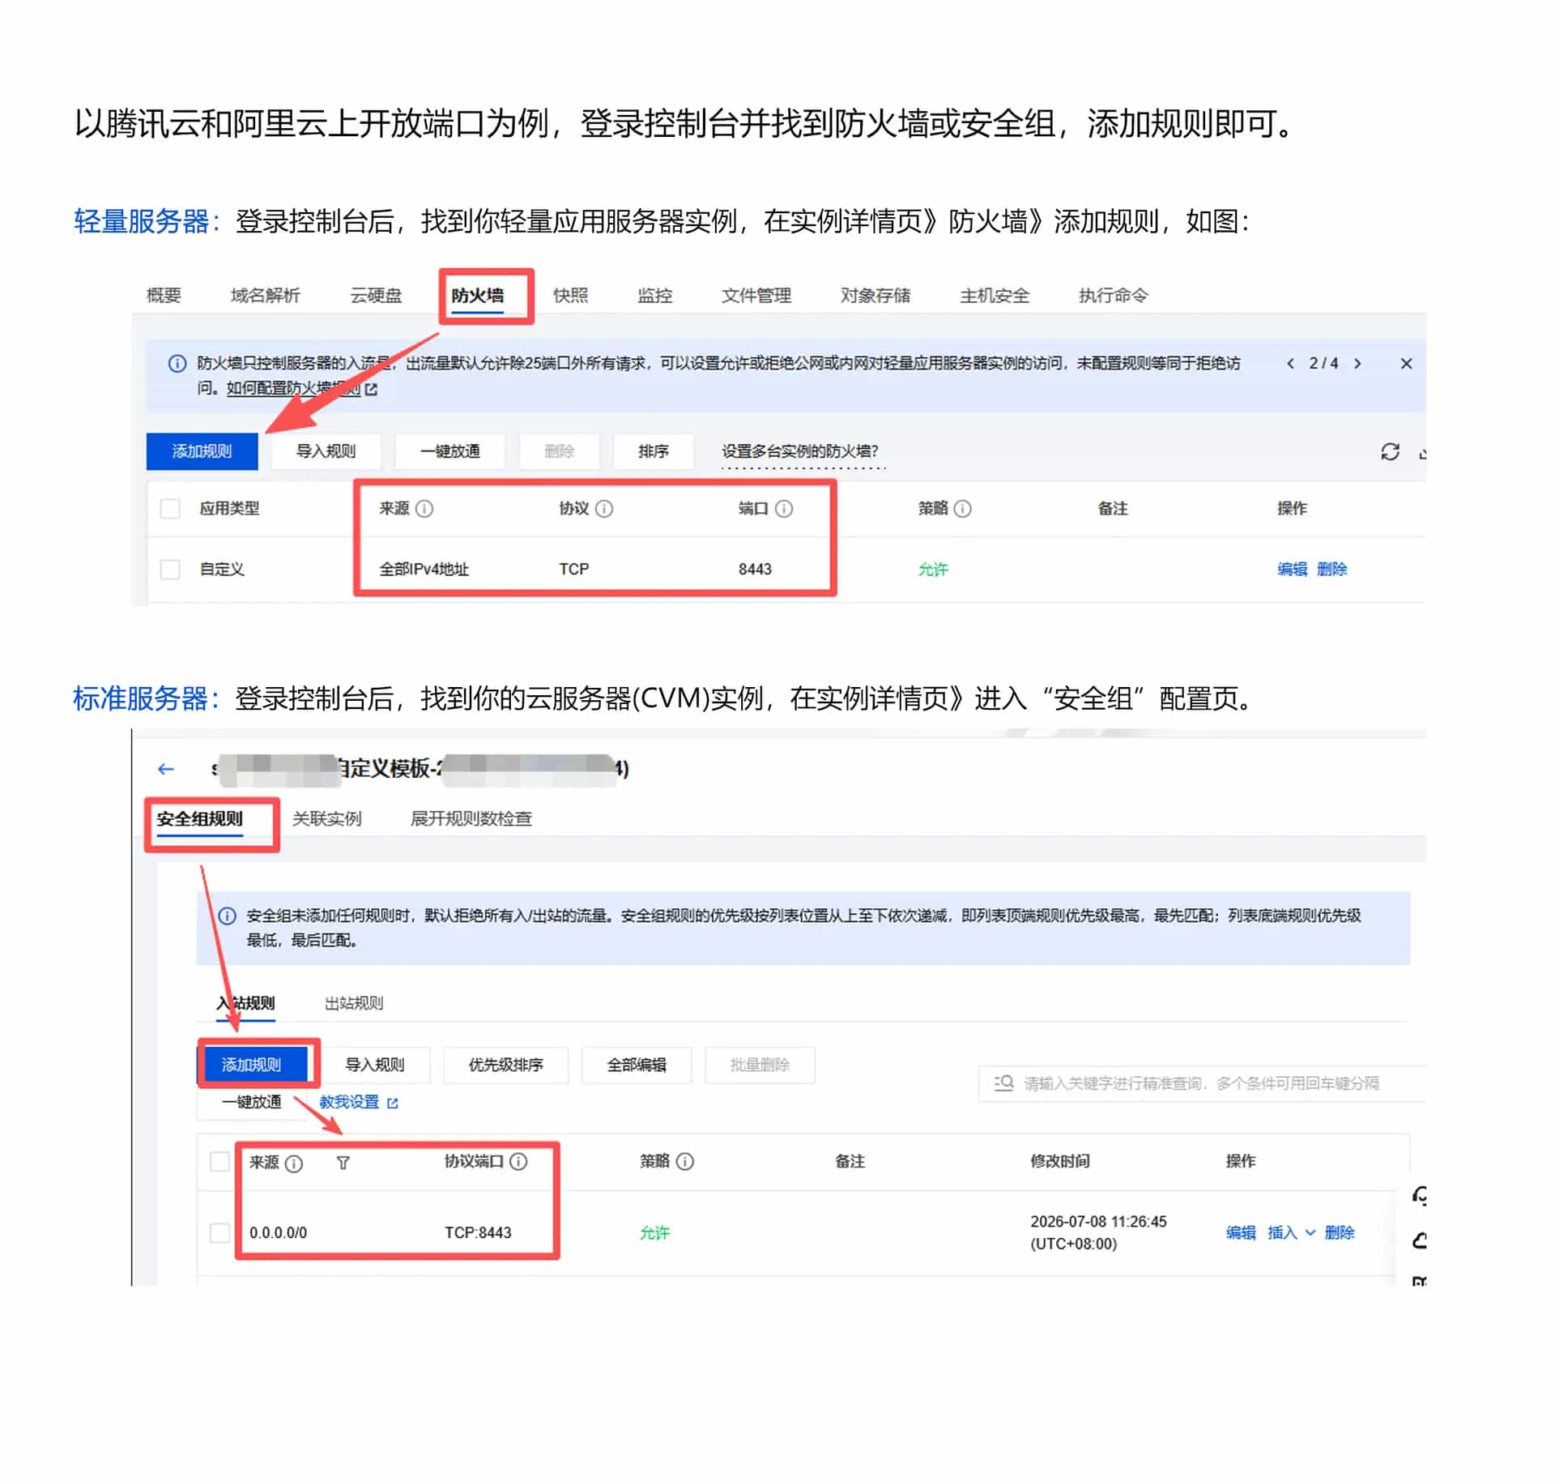1555x1482 pixels.
Task: Open the 如何配置防火墙规则 help link
Action: pyautogui.click(x=293, y=388)
